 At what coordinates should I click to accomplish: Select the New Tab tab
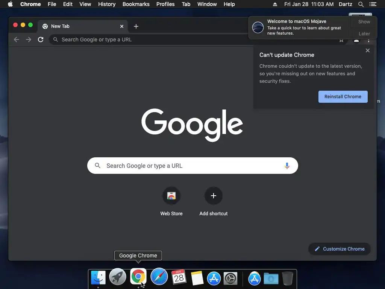click(x=83, y=26)
